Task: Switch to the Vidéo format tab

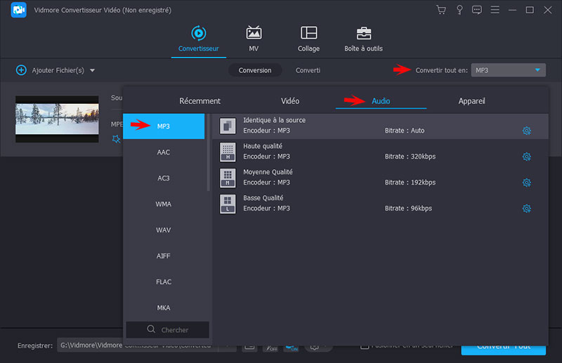Action: (x=290, y=101)
